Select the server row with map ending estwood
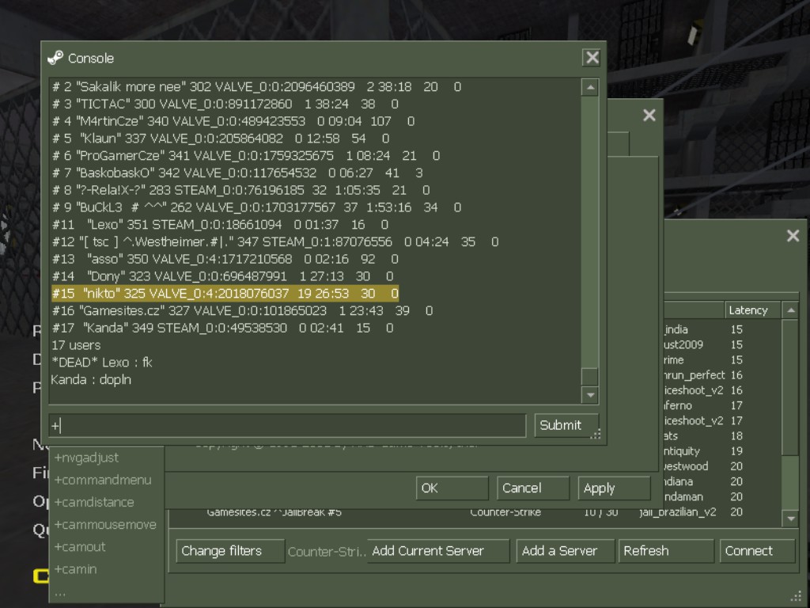The width and height of the screenshot is (810, 608). 721,466
